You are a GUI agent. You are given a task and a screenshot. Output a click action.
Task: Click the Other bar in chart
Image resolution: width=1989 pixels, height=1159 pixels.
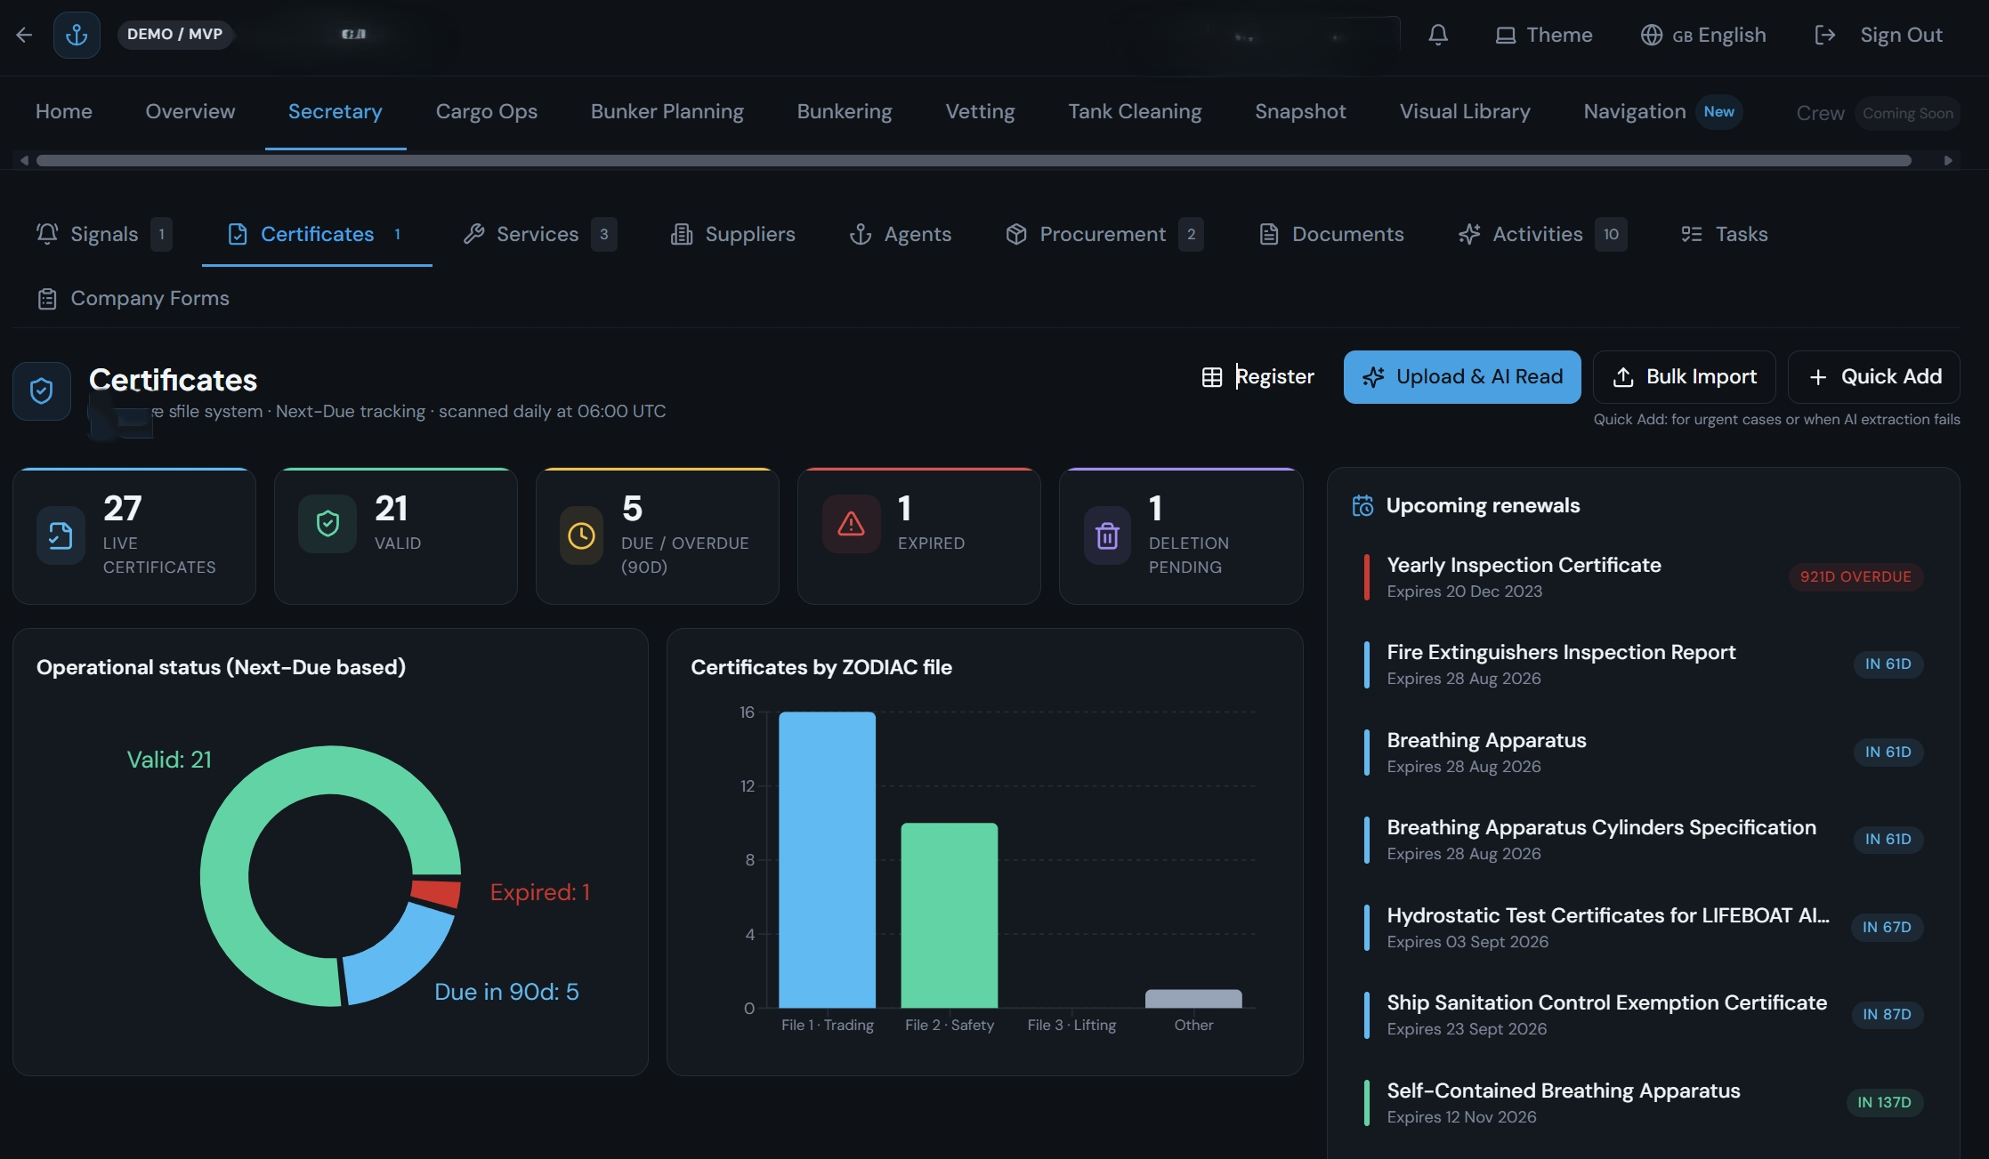(x=1193, y=999)
